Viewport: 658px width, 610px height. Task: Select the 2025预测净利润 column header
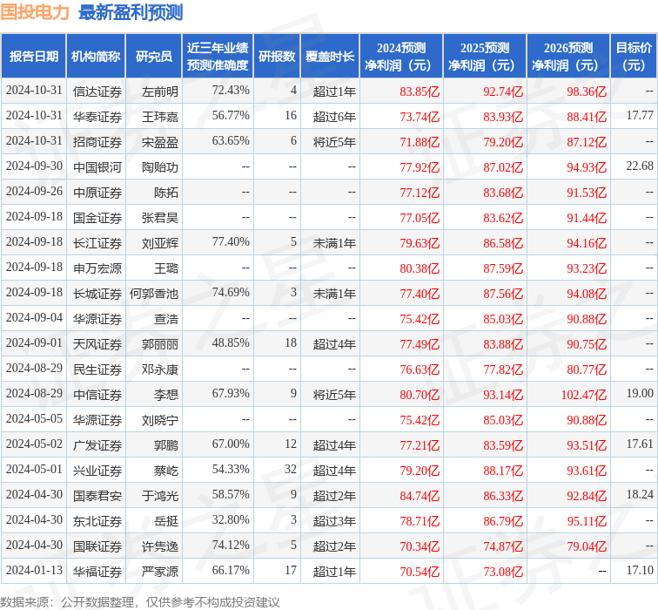click(485, 57)
